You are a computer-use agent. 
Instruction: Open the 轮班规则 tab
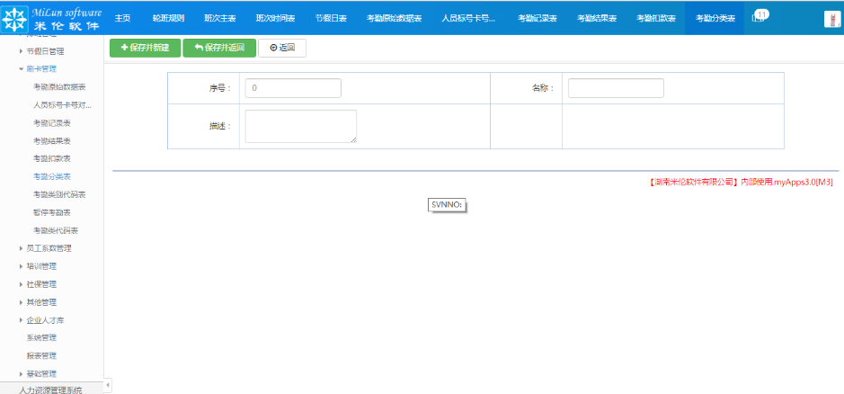(x=168, y=18)
